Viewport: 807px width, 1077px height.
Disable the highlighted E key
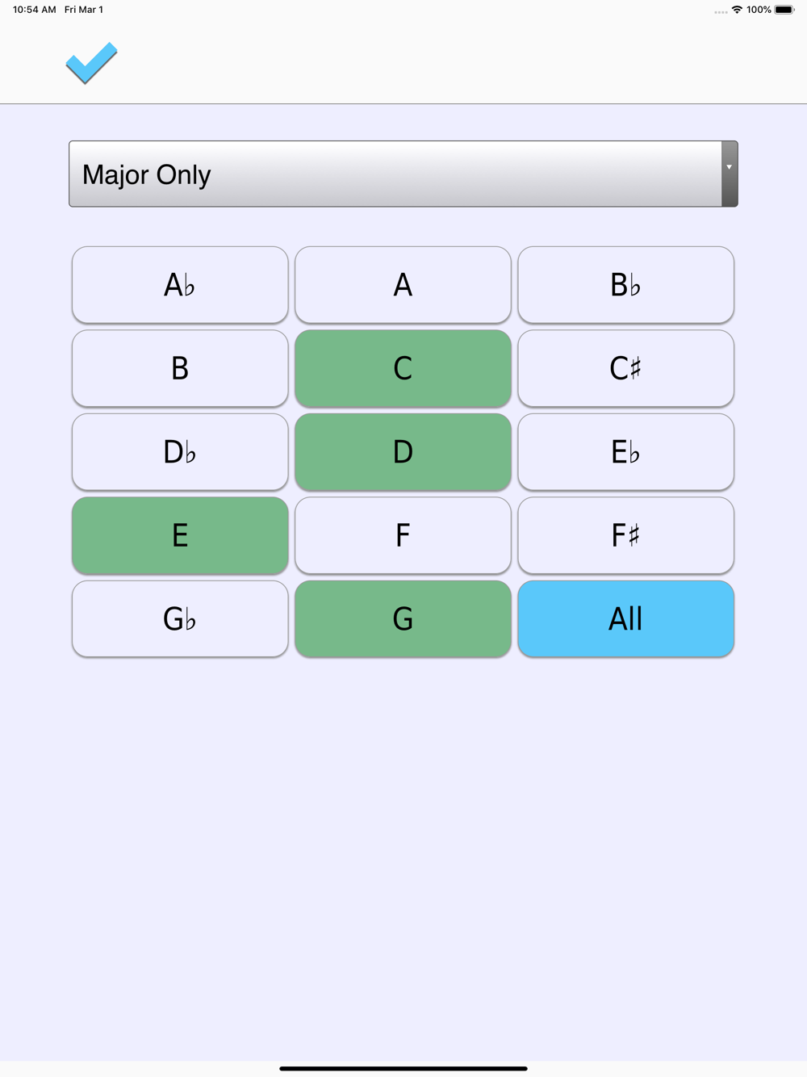point(180,535)
